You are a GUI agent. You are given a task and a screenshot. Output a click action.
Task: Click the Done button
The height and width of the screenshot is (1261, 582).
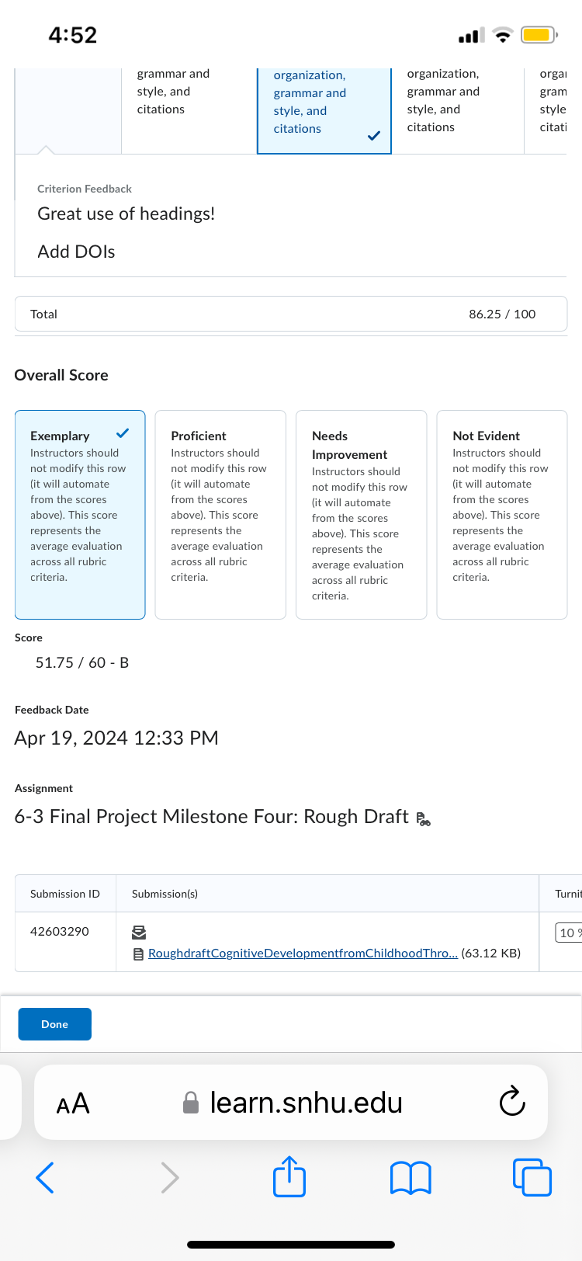tap(54, 1024)
